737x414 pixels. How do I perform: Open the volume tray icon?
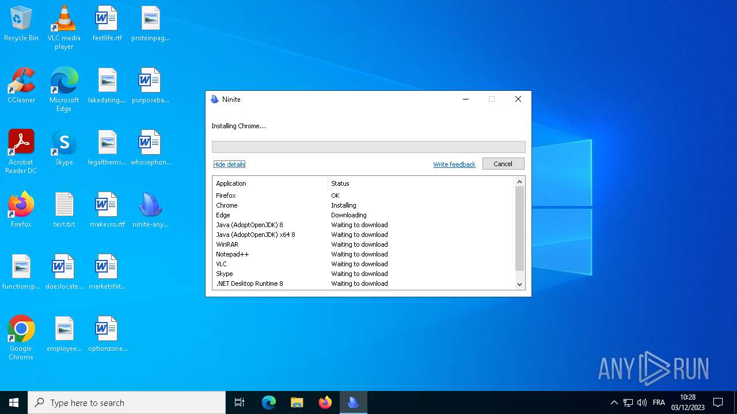(x=642, y=402)
